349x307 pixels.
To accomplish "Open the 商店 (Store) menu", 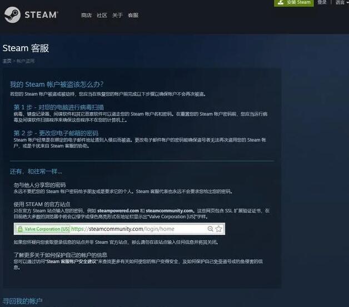I will tap(86, 16).
